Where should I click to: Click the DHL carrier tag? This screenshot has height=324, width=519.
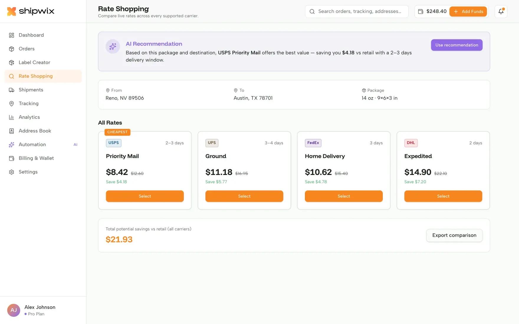(411, 143)
